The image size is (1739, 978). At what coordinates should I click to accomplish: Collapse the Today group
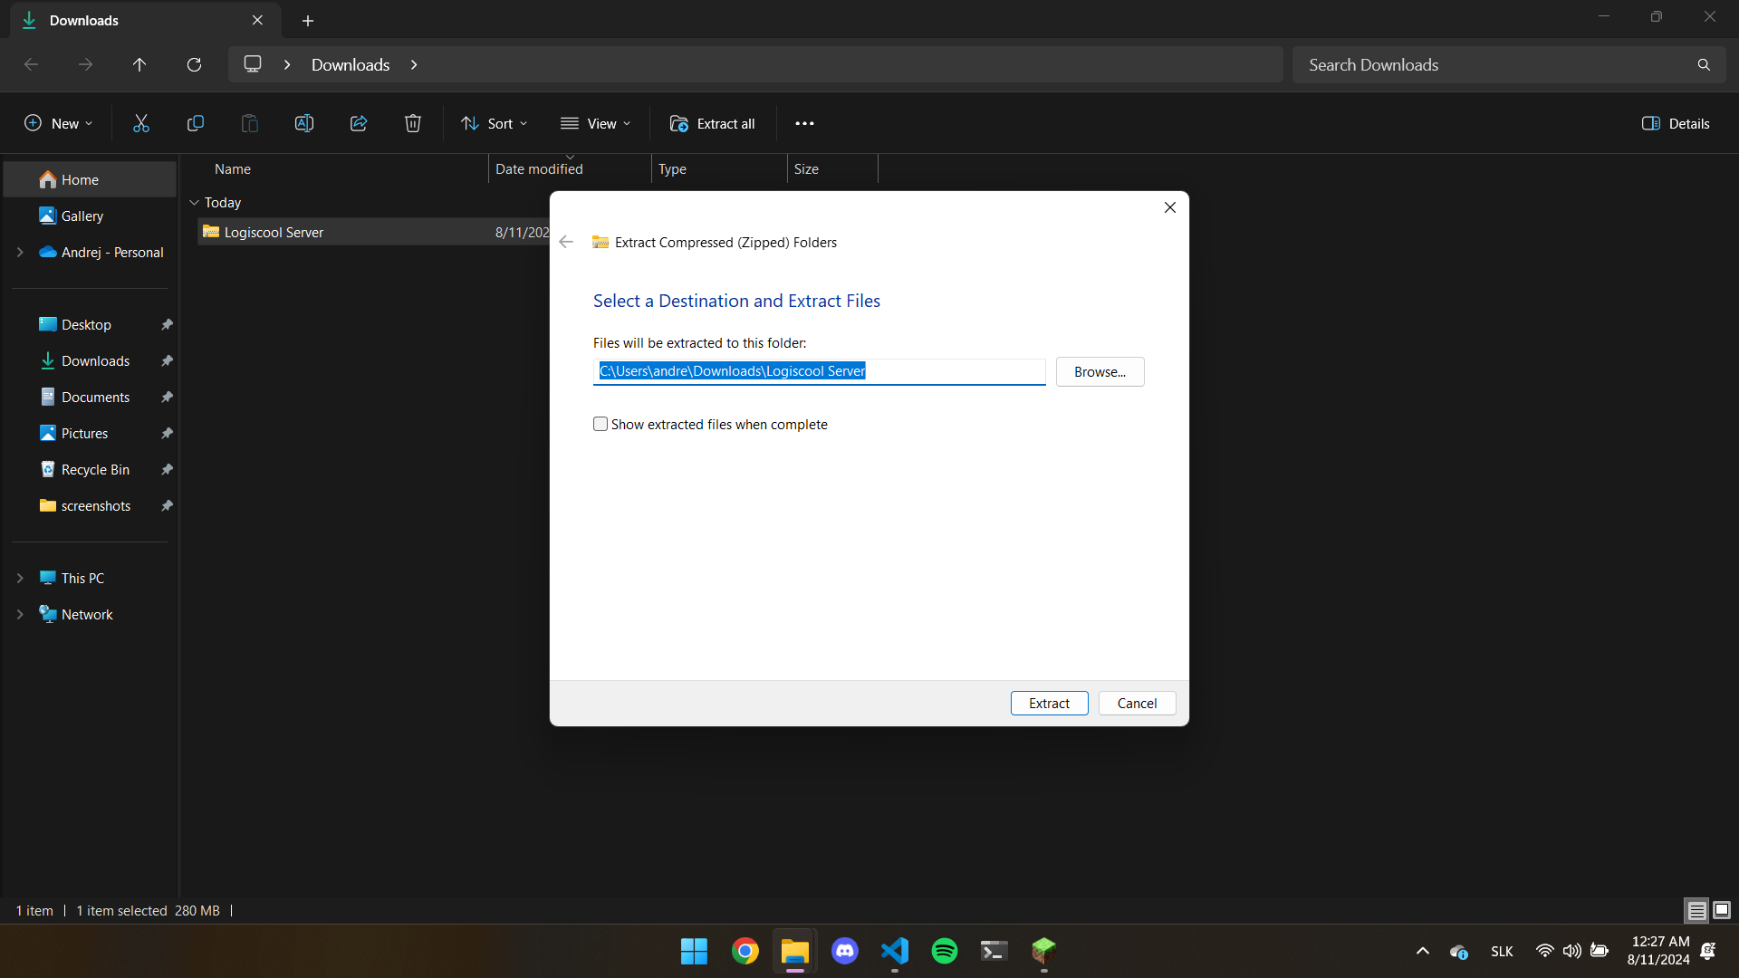pyautogui.click(x=194, y=203)
